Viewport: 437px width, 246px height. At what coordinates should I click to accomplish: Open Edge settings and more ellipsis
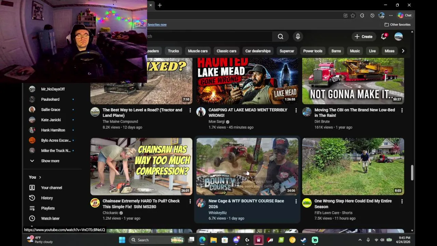(391, 15)
